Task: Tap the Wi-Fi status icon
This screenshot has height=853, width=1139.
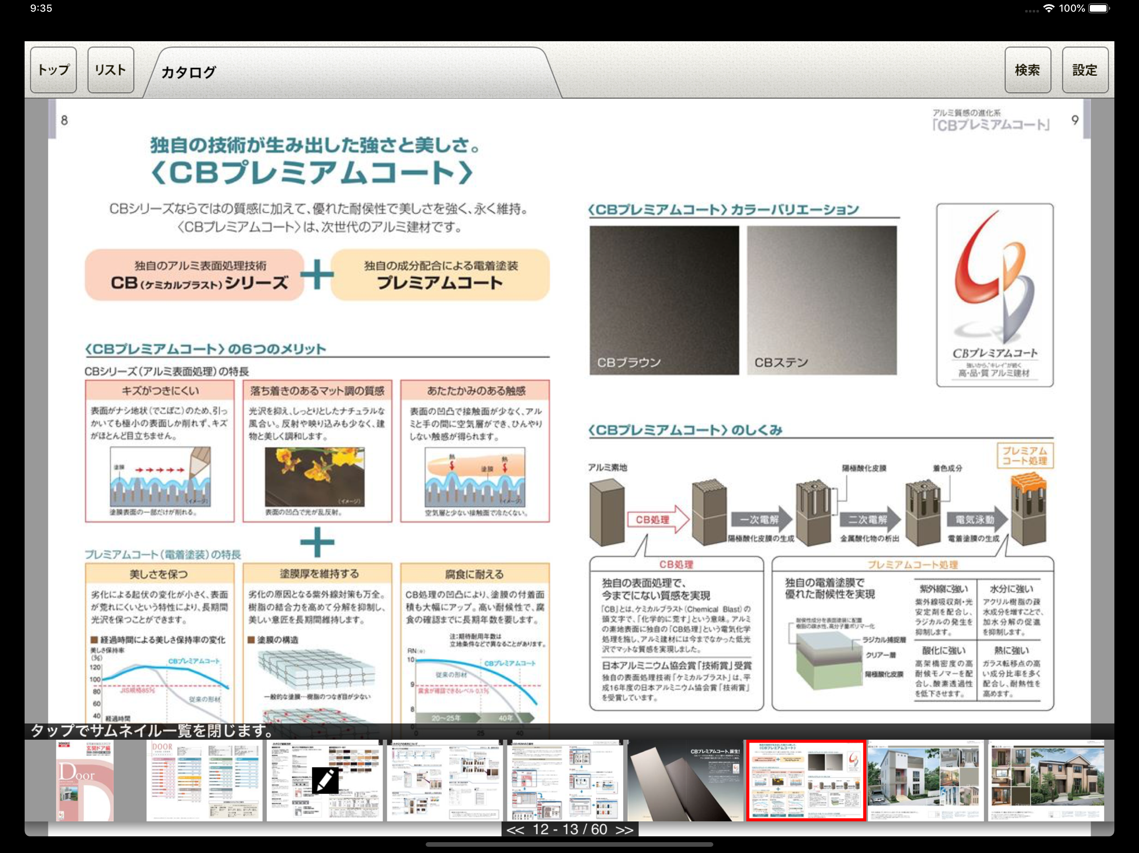Action: tap(1049, 8)
